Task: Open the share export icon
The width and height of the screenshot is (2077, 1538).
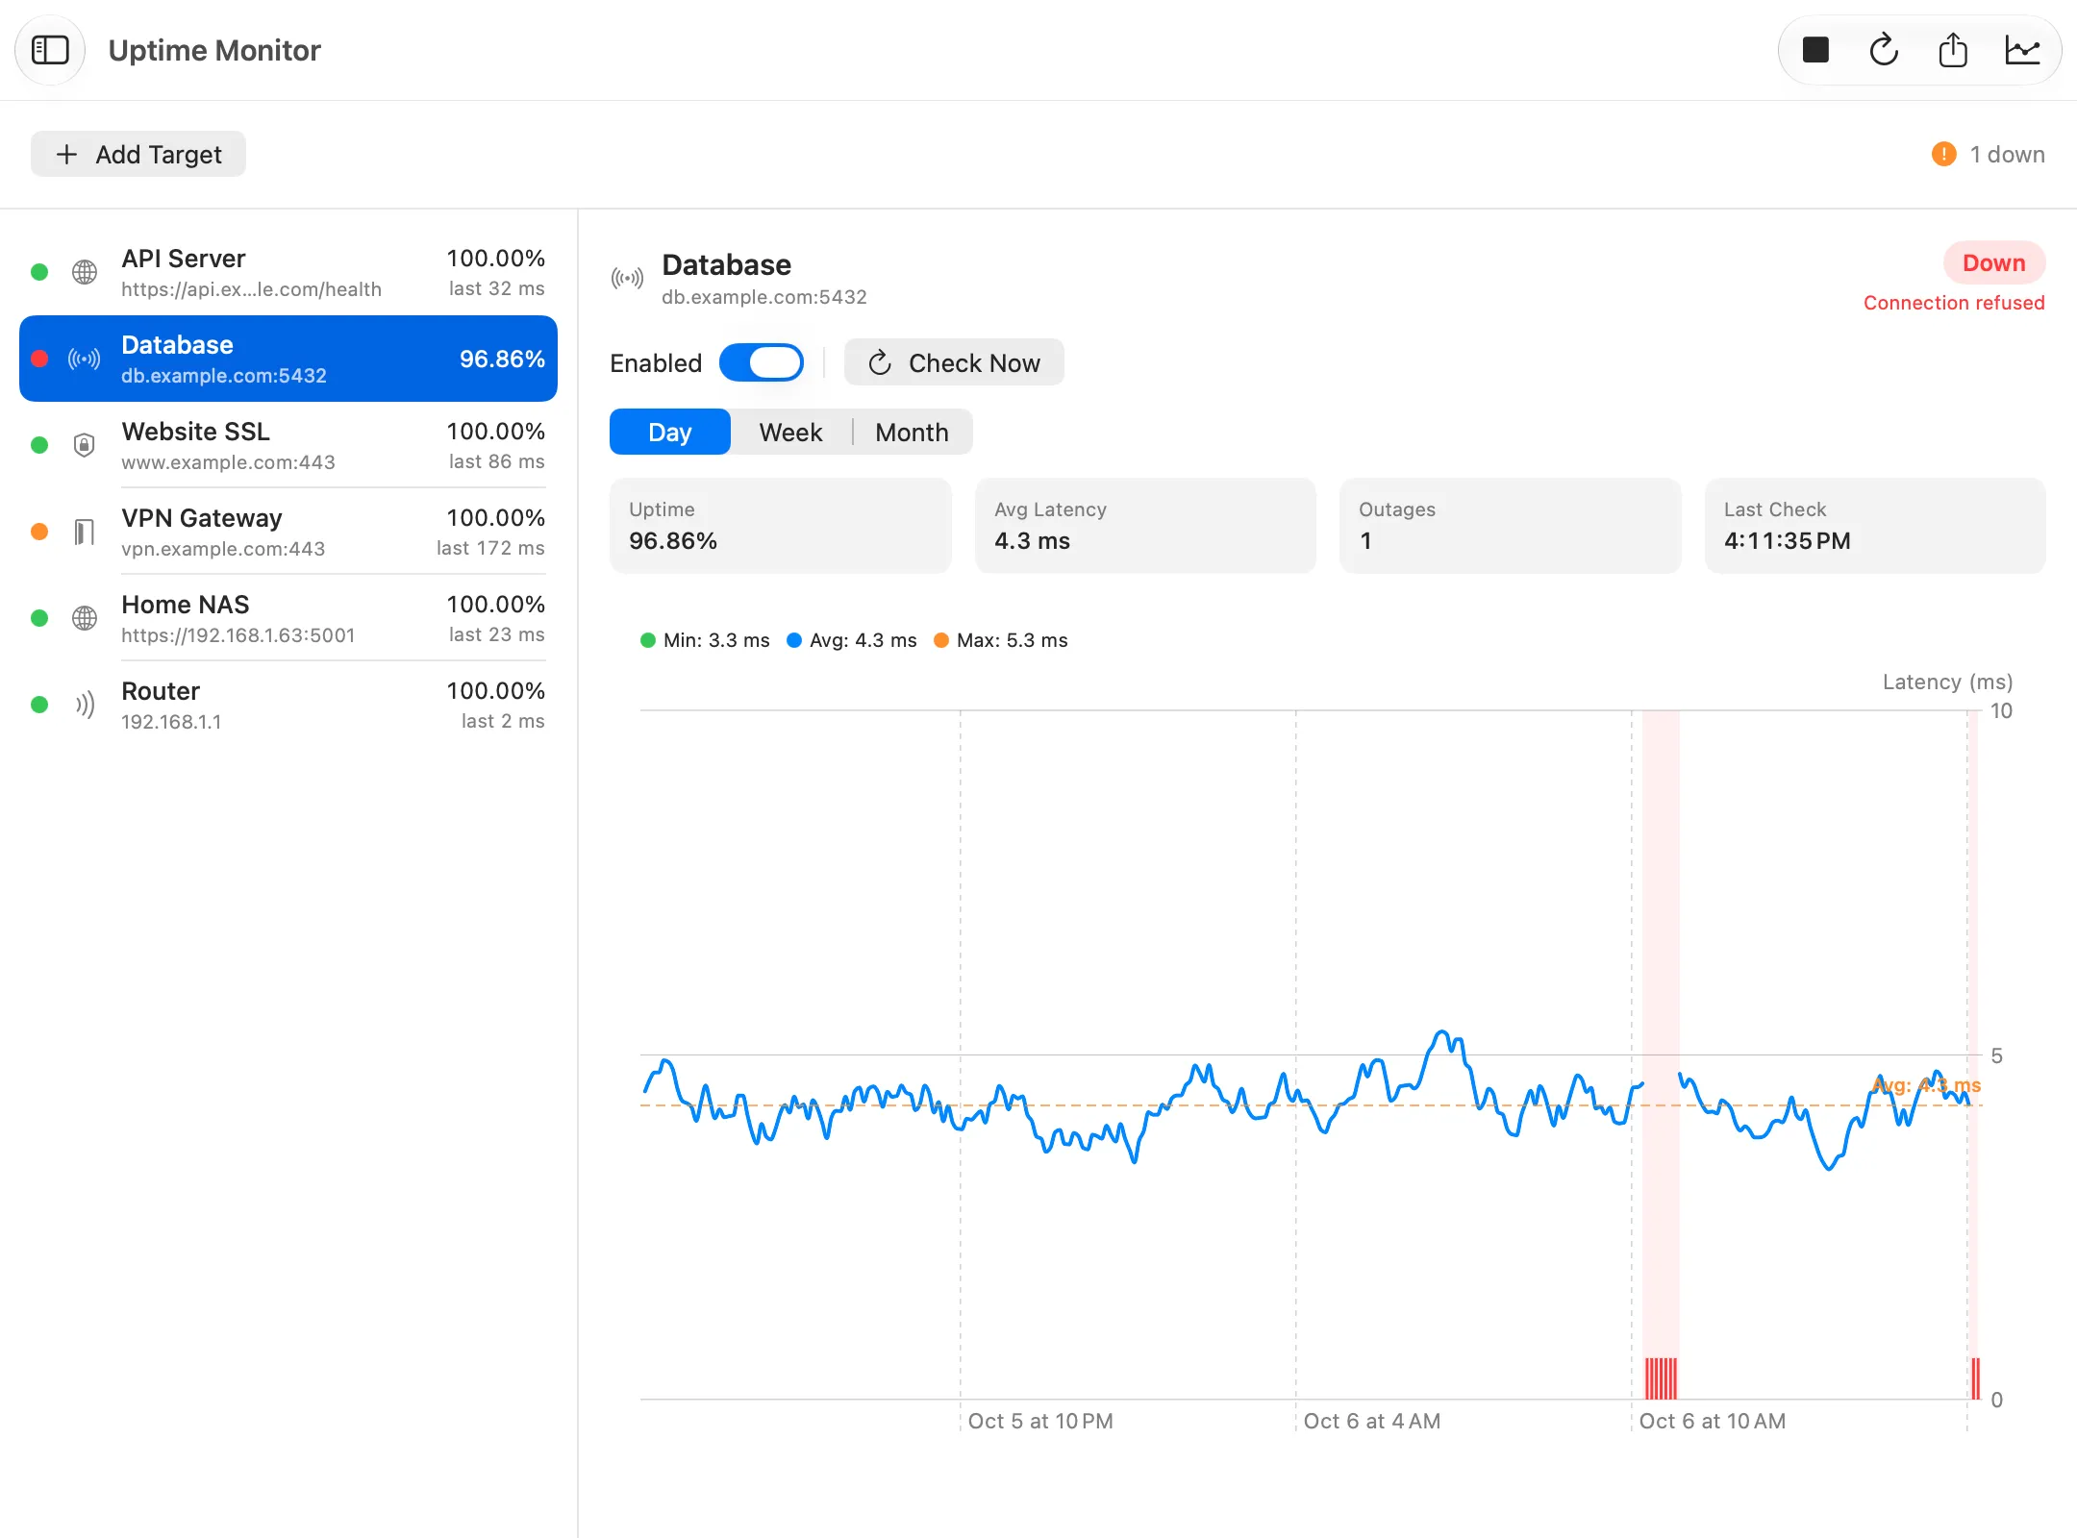Action: pyautogui.click(x=1953, y=50)
